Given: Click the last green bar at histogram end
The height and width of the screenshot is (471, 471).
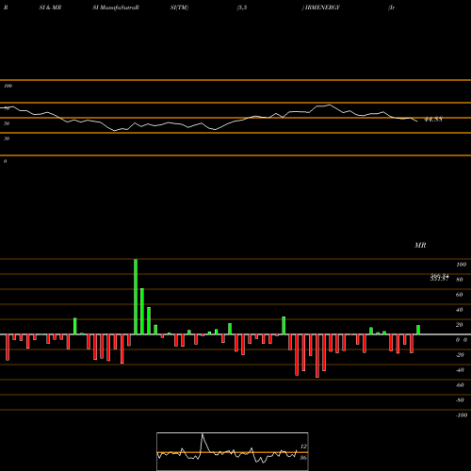Looking at the screenshot, I should pos(418,330).
